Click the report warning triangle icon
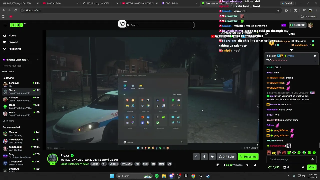The height and width of the screenshot is (180, 320). (x=255, y=165)
